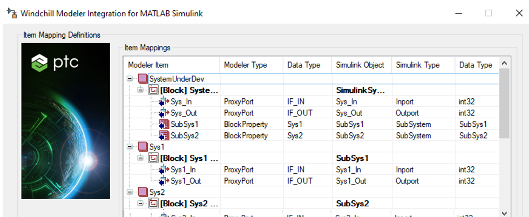Image resolution: width=529 pixels, height=217 pixels.
Task: Click the Sys1 package icon
Action: click(143, 147)
